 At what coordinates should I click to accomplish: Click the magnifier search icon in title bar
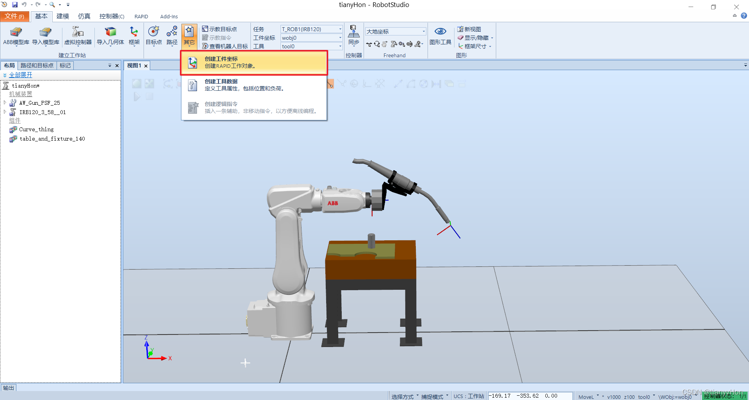[52, 5]
